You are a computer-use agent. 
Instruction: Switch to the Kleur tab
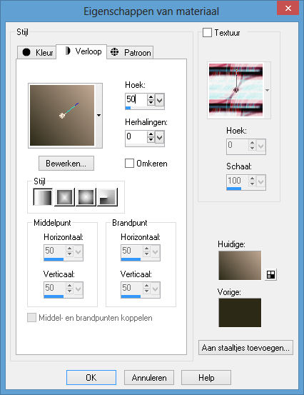36,52
